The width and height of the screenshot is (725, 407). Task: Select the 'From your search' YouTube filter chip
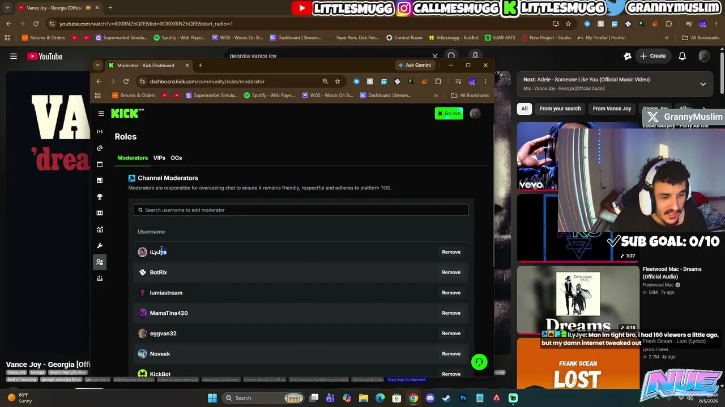(x=560, y=109)
